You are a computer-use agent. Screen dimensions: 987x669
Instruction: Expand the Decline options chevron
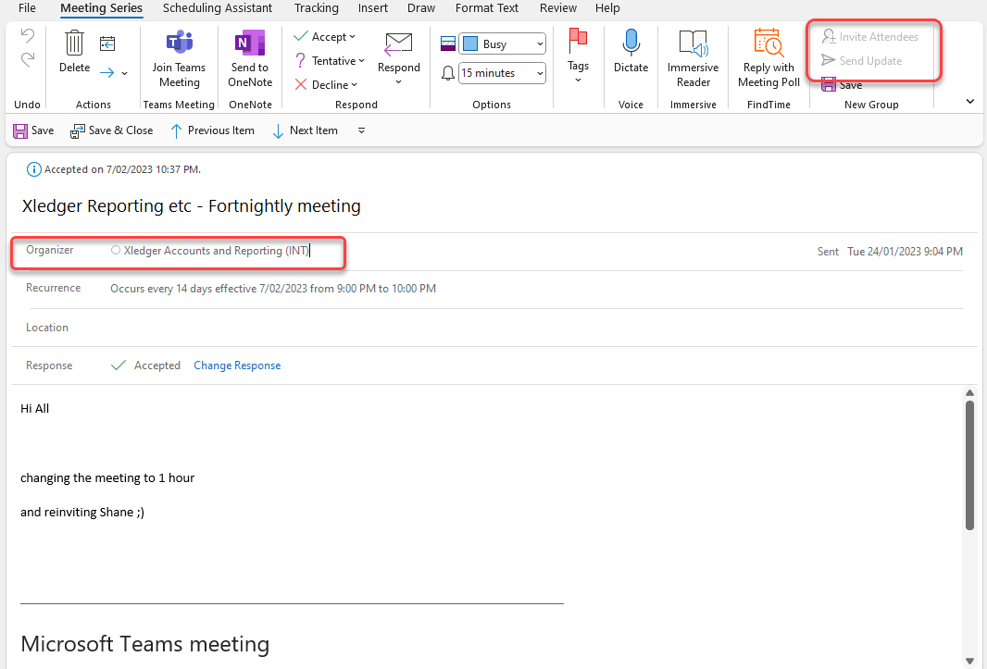click(354, 84)
